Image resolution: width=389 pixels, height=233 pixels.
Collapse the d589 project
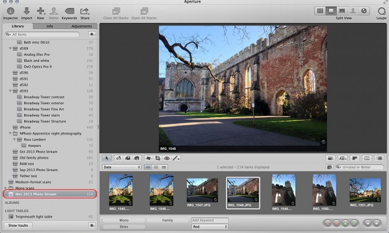[10, 48]
